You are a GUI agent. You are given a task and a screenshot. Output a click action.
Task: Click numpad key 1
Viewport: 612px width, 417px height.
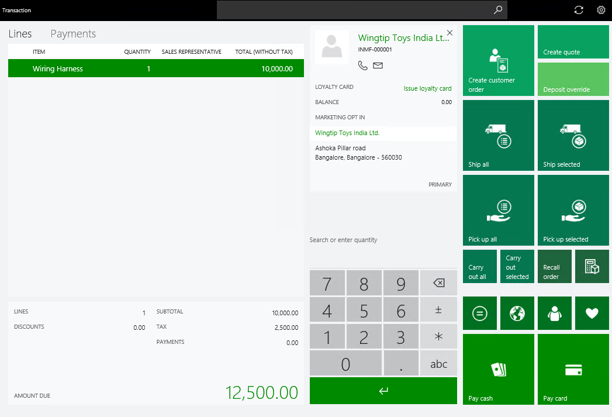pos(327,336)
